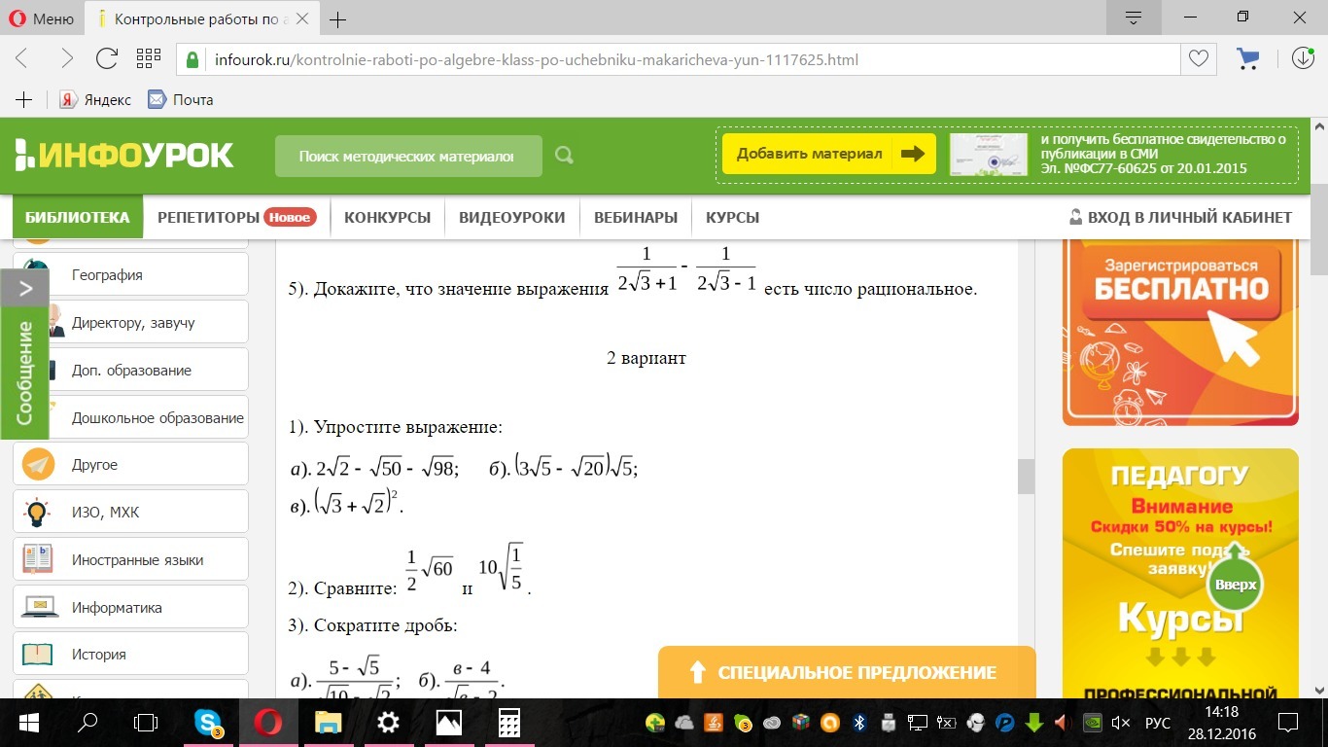
Task: Open the Opera Меню button
Action: (x=42, y=18)
